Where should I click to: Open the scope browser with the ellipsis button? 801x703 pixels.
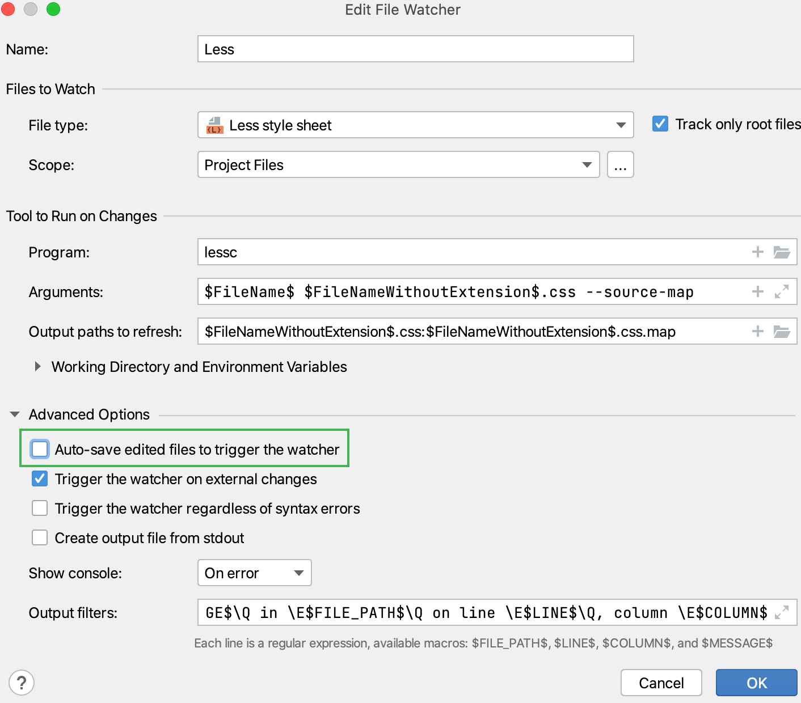[620, 164]
